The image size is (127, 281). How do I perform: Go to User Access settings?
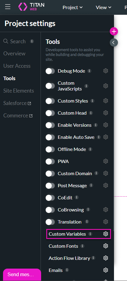(x=17, y=66)
